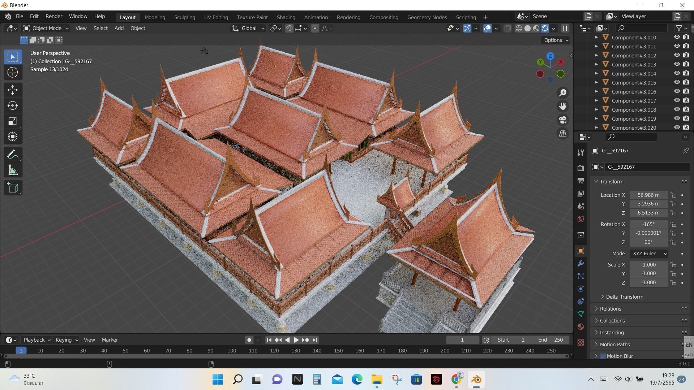Toggle X-ray mode
Screen dimensions: 694x390
[x=507, y=28]
